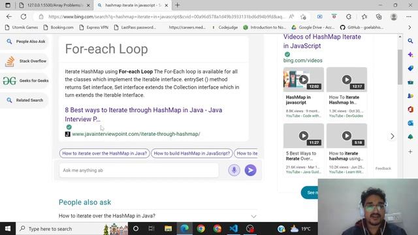Open the Booking.com bookmark
The image size is (418, 235).
[58, 27]
